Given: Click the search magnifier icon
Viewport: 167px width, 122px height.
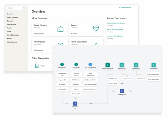Looking at the screenshot, I should pos(24,8).
